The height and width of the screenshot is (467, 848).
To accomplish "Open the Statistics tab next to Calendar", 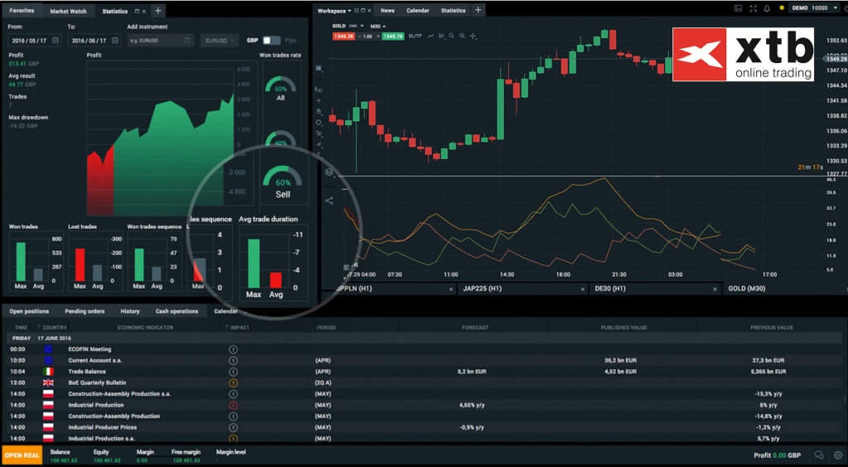I will pos(453,10).
